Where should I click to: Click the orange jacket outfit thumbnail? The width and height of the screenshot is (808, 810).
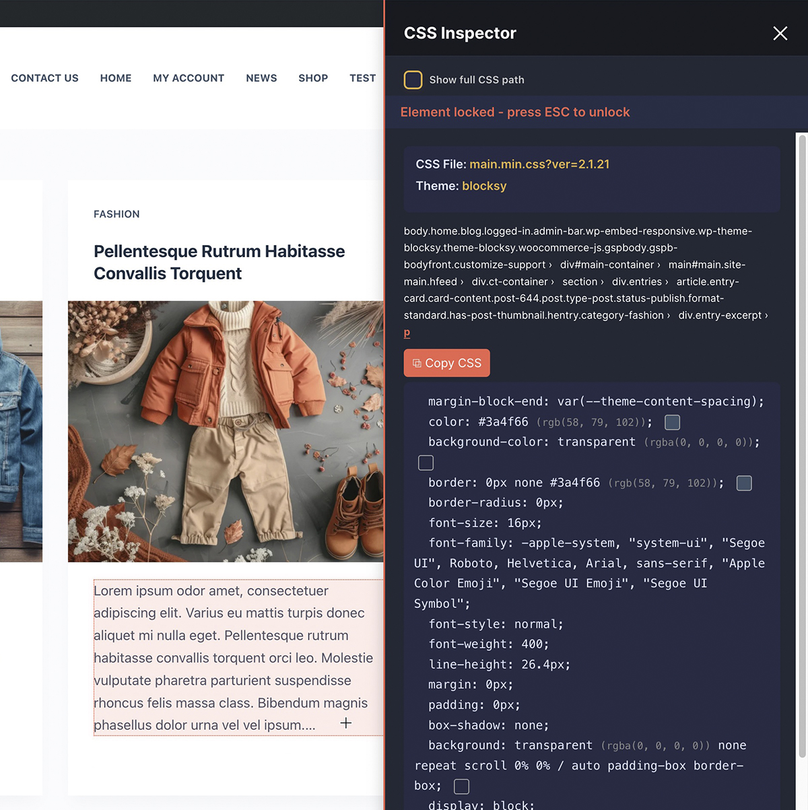click(226, 431)
